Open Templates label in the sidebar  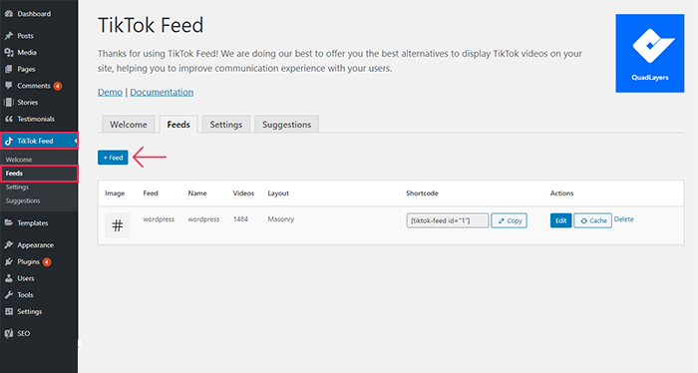[x=33, y=223]
